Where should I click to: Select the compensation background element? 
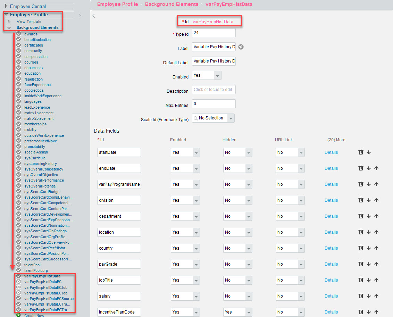point(36,57)
